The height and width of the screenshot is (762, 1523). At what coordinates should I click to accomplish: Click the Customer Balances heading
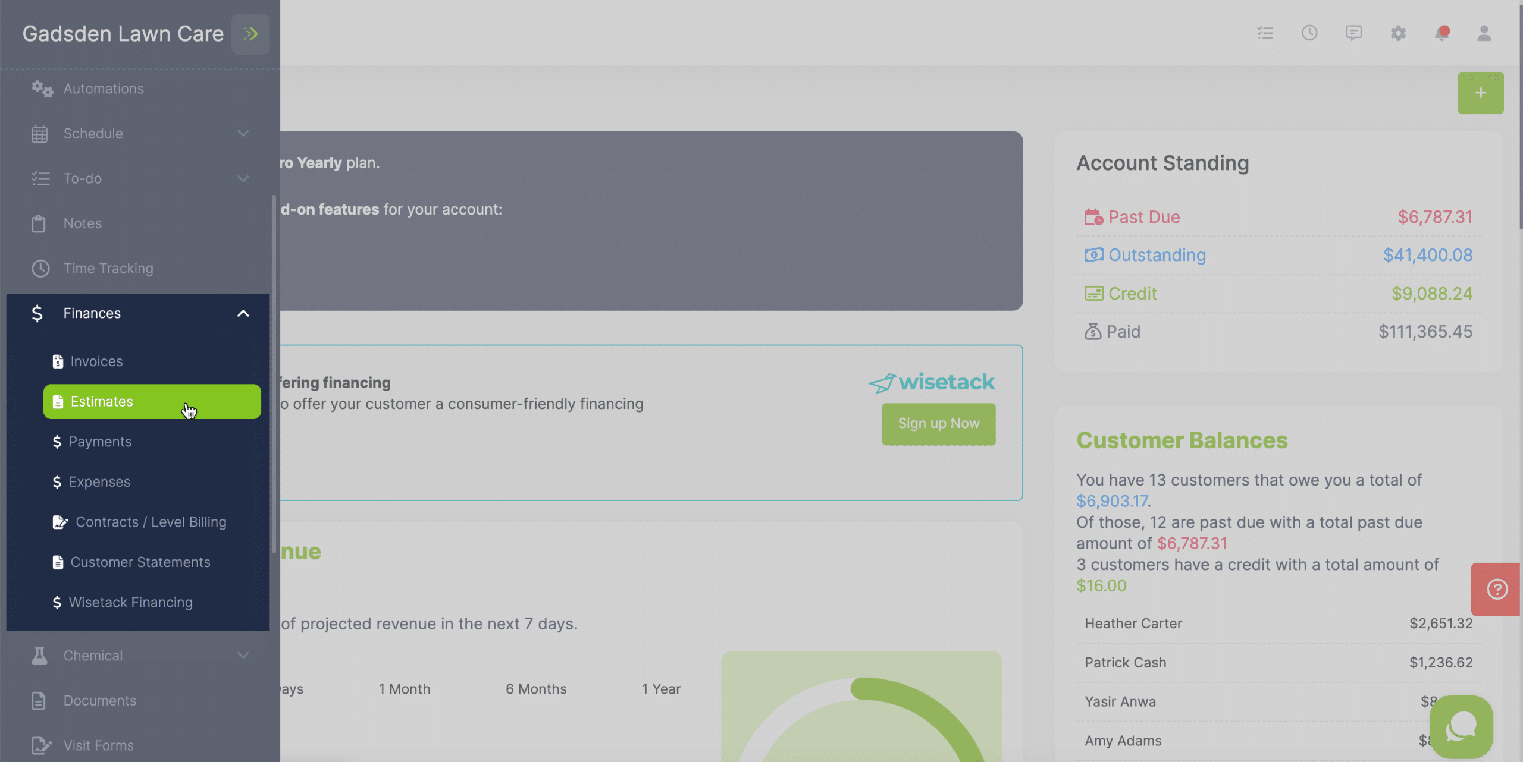click(1182, 440)
